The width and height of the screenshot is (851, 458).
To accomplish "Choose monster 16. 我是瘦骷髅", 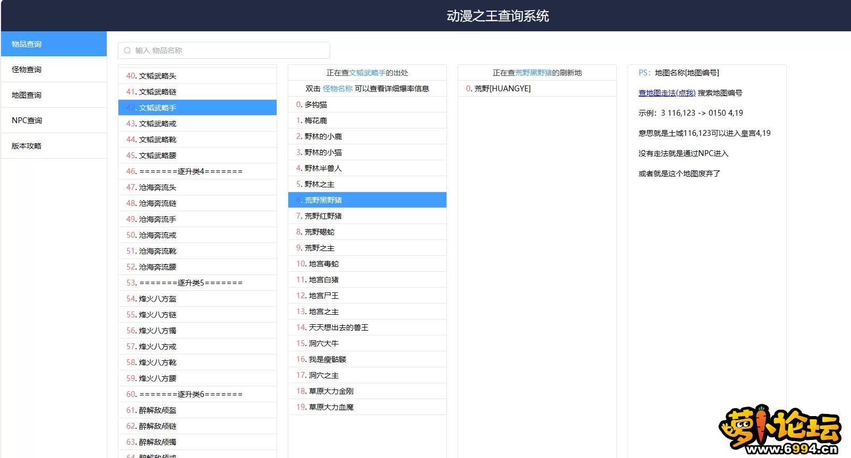I will point(367,359).
